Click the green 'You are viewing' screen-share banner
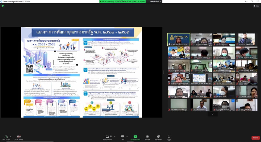This screenshot has height=142, width=261. click(122, 2)
